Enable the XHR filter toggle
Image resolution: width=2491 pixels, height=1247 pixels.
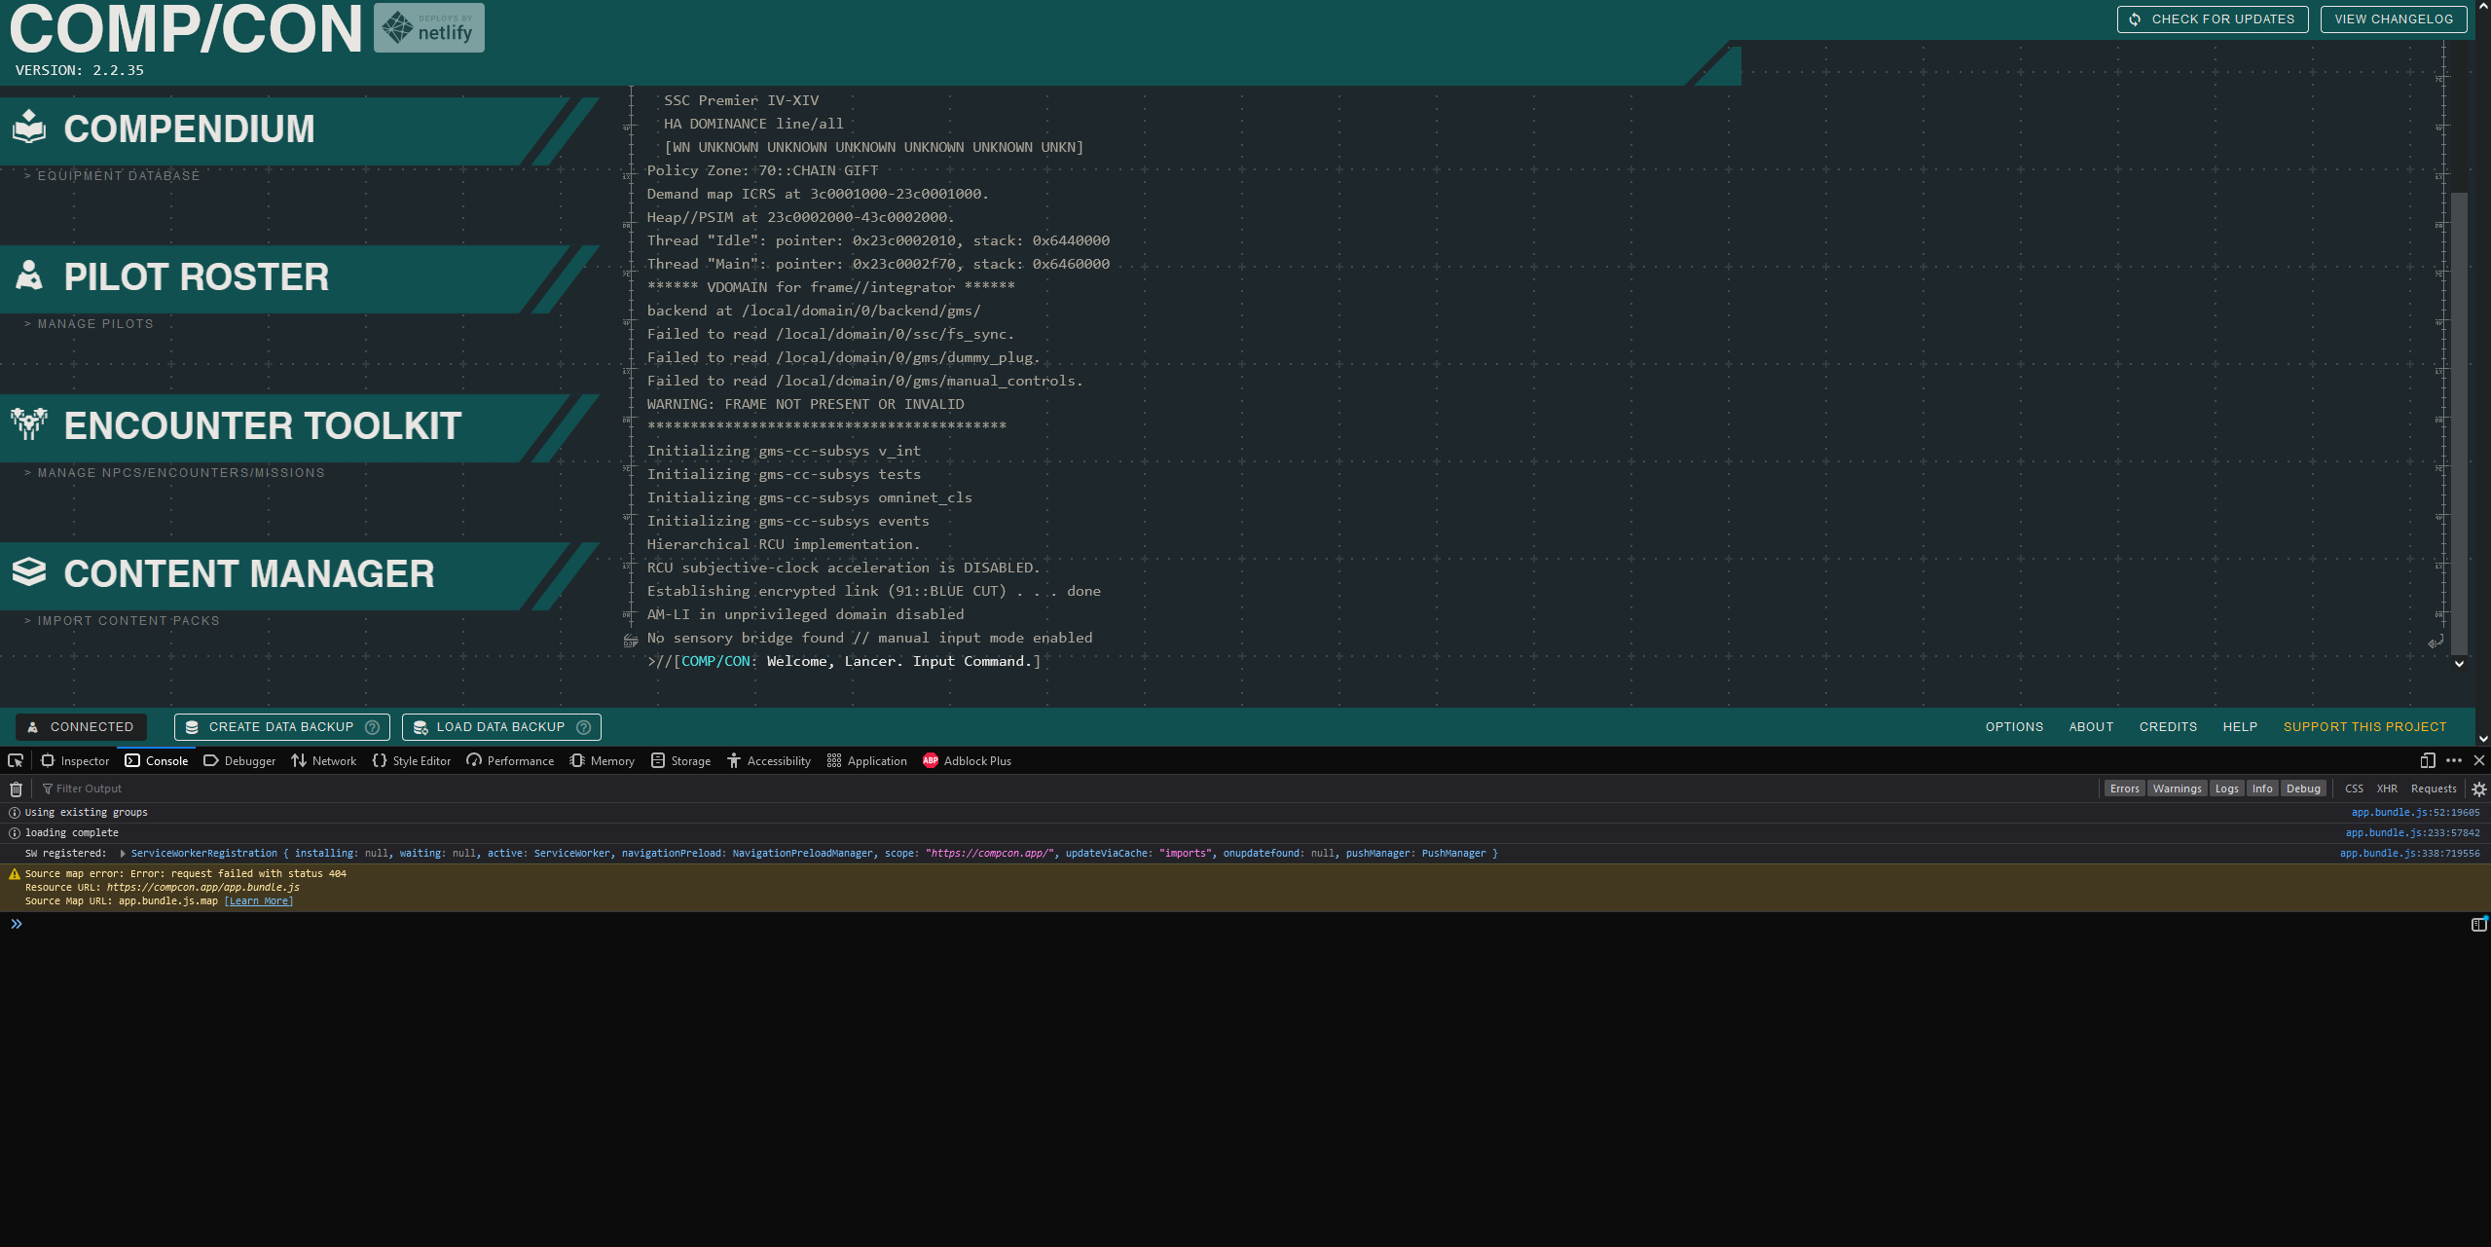2386,789
